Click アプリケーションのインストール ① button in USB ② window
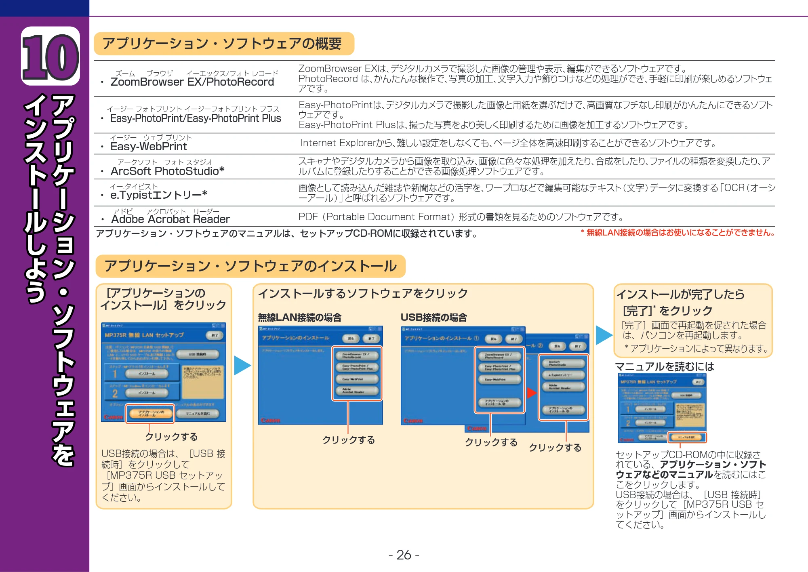 [564, 410]
